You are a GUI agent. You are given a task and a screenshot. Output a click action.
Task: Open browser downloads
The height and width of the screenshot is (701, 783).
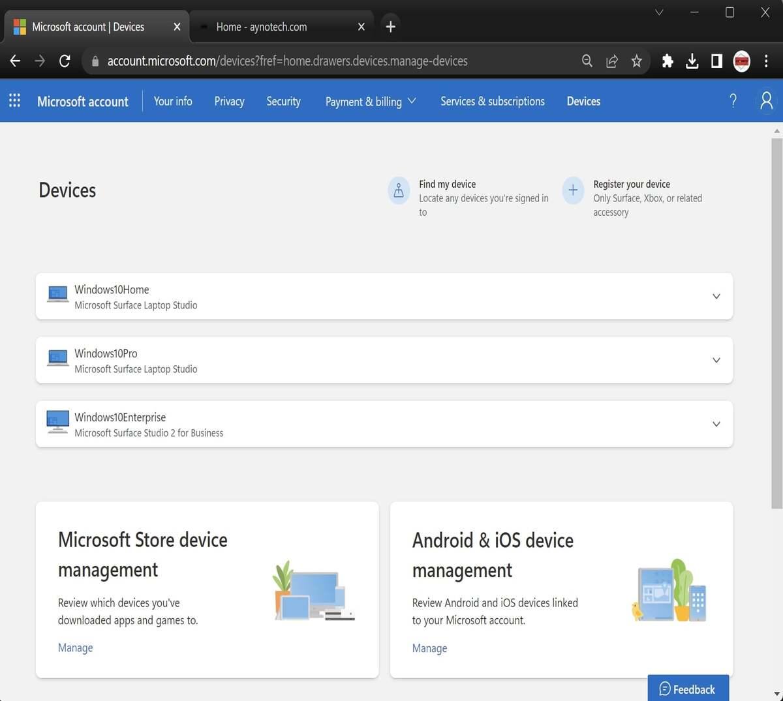coord(692,61)
